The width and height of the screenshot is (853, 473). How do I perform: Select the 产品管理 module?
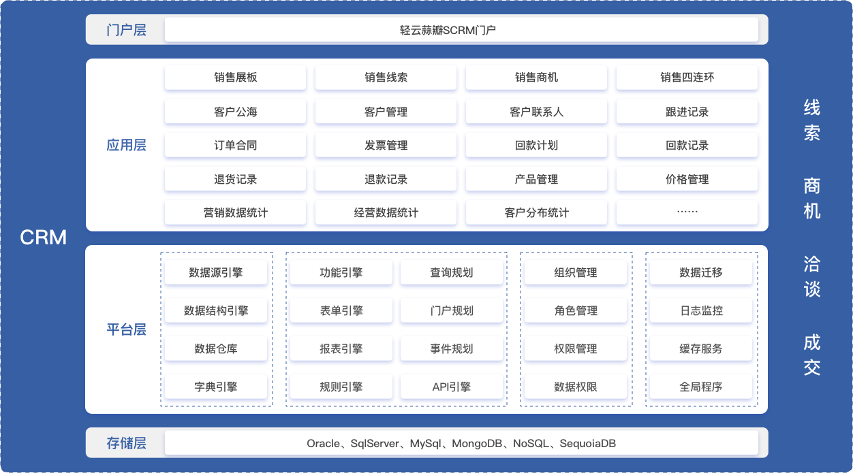[536, 178]
